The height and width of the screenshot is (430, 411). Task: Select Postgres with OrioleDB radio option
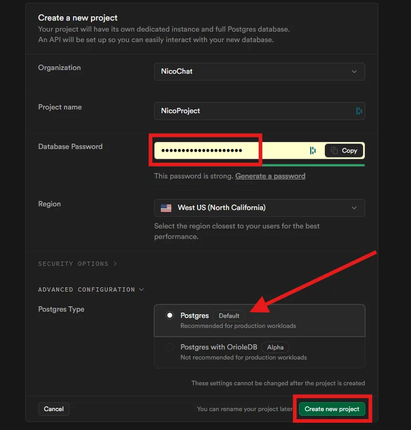point(170,347)
